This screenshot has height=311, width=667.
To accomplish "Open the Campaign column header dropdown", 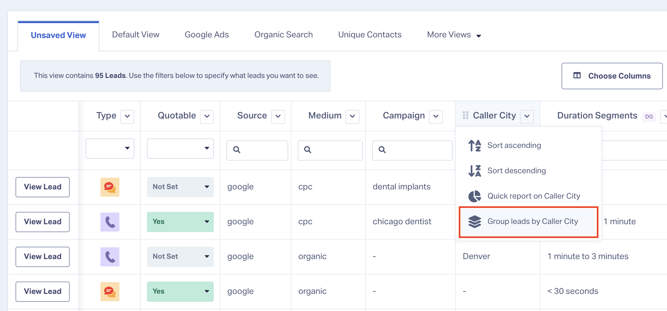I will [x=436, y=116].
